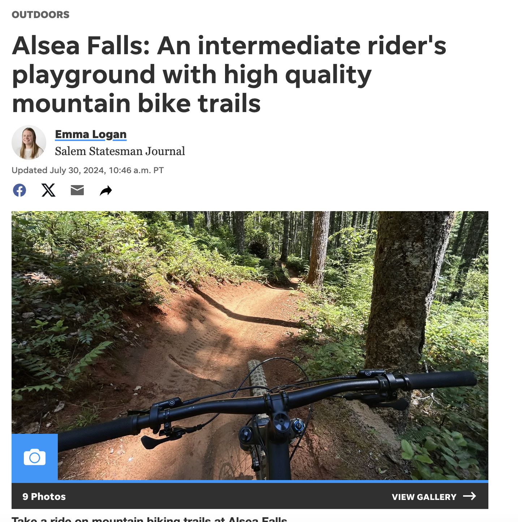Click Salem Statesman Journal text

[x=120, y=151]
